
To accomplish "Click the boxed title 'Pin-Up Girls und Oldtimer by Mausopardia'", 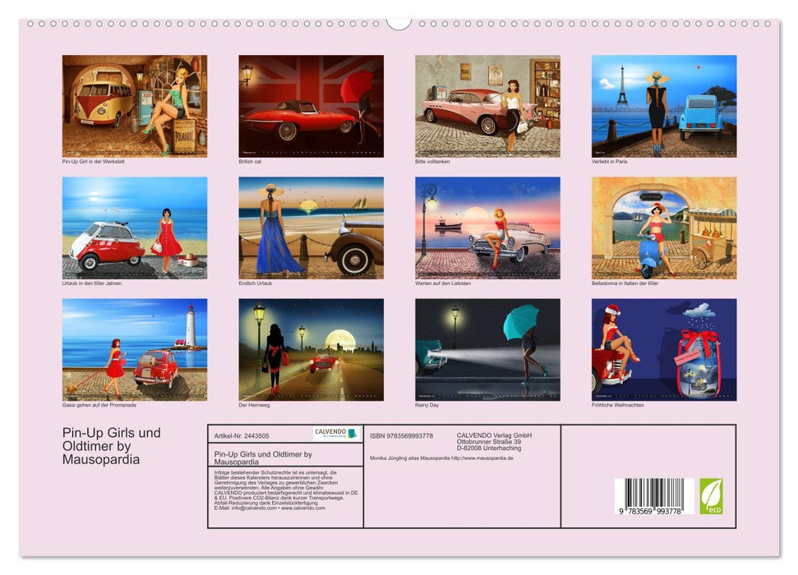I will [263, 458].
